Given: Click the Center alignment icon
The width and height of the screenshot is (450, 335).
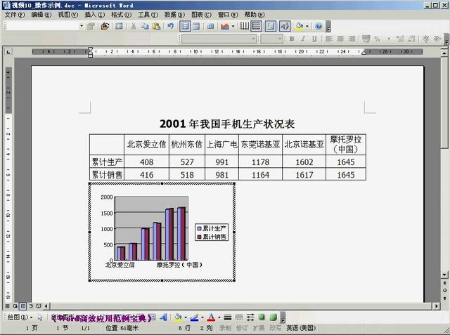Looking at the screenshot, I should pos(340,39).
